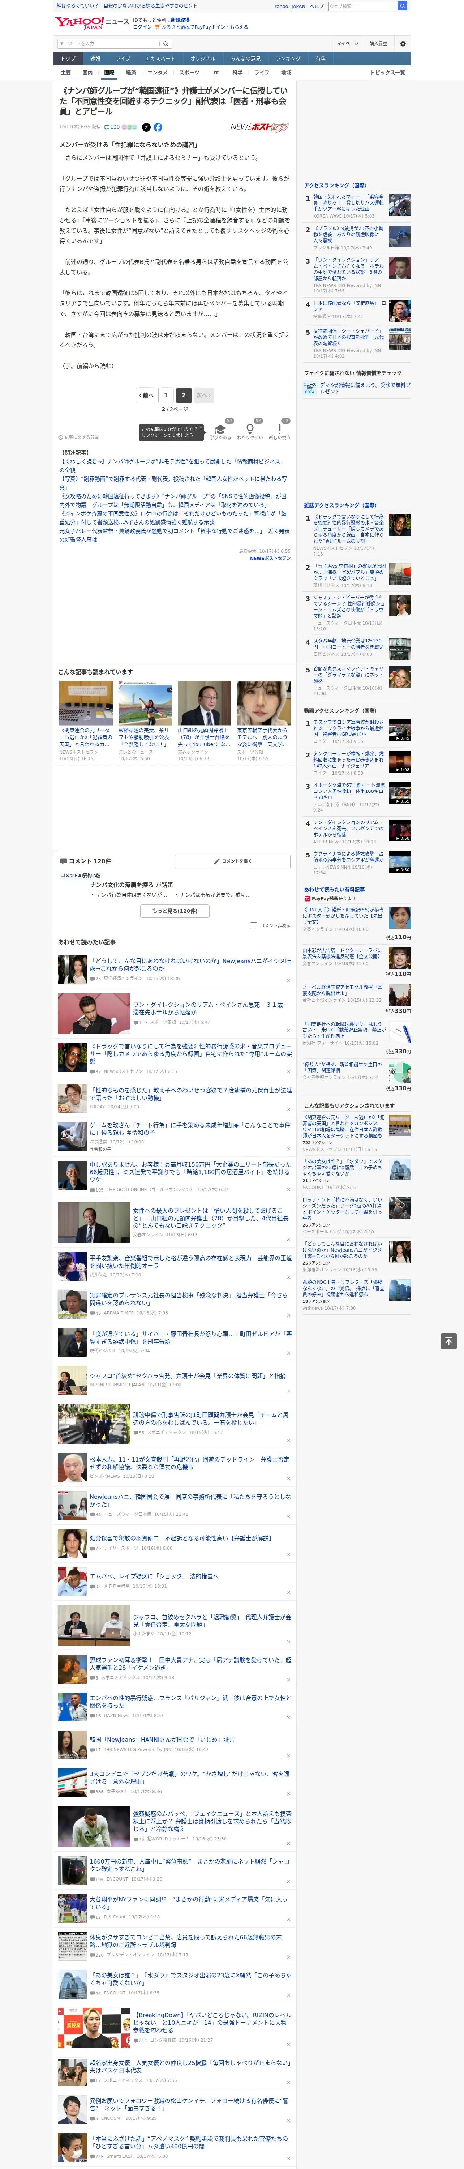Click the 新しい視点 exclamation reaction
This screenshot has height=2169, width=464.
280,429
